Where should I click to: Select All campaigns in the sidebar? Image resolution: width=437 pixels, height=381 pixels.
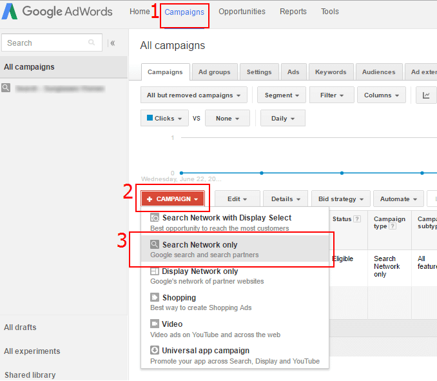(x=64, y=67)
